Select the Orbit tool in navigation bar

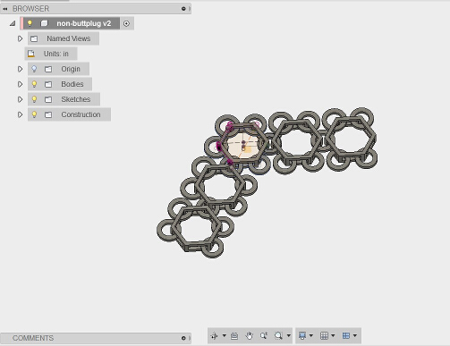(214, 336)
